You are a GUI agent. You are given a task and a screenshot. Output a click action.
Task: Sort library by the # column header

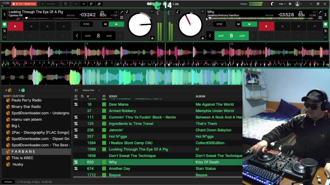coord(88,96)
